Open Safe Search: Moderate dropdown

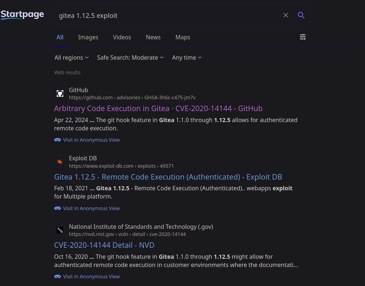pyautogui.click(x=130, y=57)
